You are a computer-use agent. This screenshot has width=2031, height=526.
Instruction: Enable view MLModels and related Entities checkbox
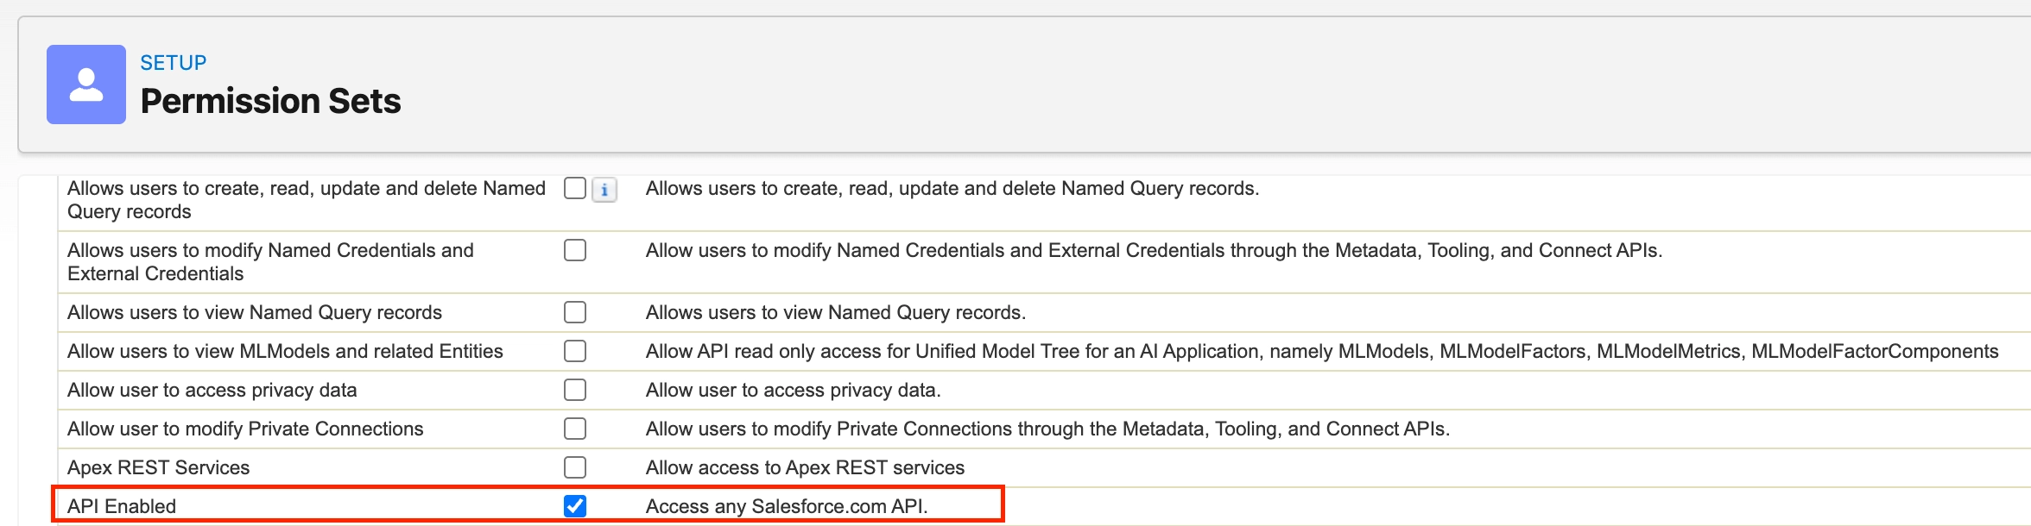click(575, 351)
